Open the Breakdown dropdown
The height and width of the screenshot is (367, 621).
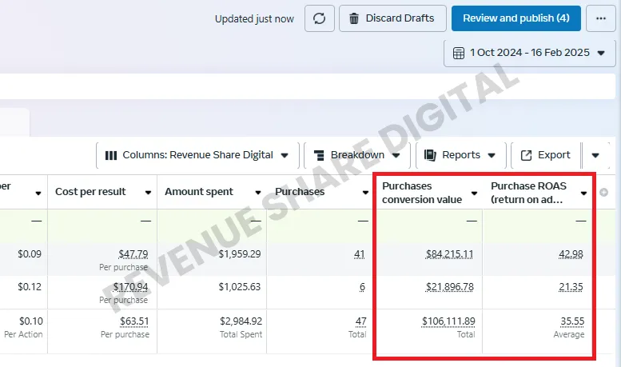(357, 155)
